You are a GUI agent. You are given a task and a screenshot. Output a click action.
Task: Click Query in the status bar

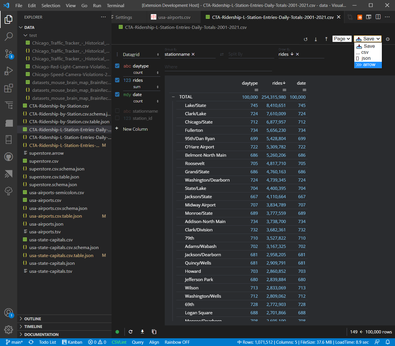pos(138,342)
